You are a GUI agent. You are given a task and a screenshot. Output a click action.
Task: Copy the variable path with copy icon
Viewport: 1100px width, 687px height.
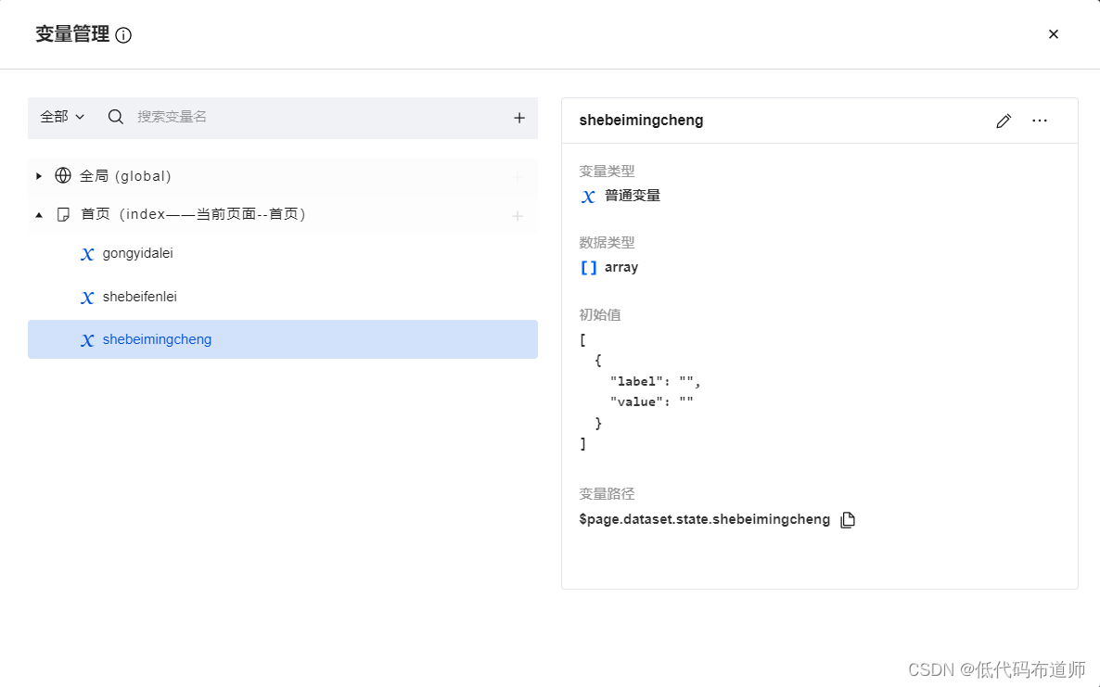[x=847, y=520]
